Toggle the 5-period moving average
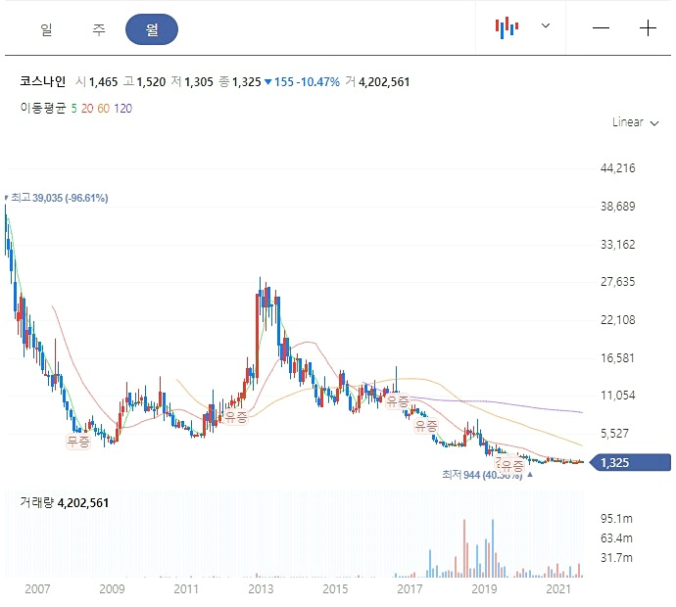 click(74, 109)
